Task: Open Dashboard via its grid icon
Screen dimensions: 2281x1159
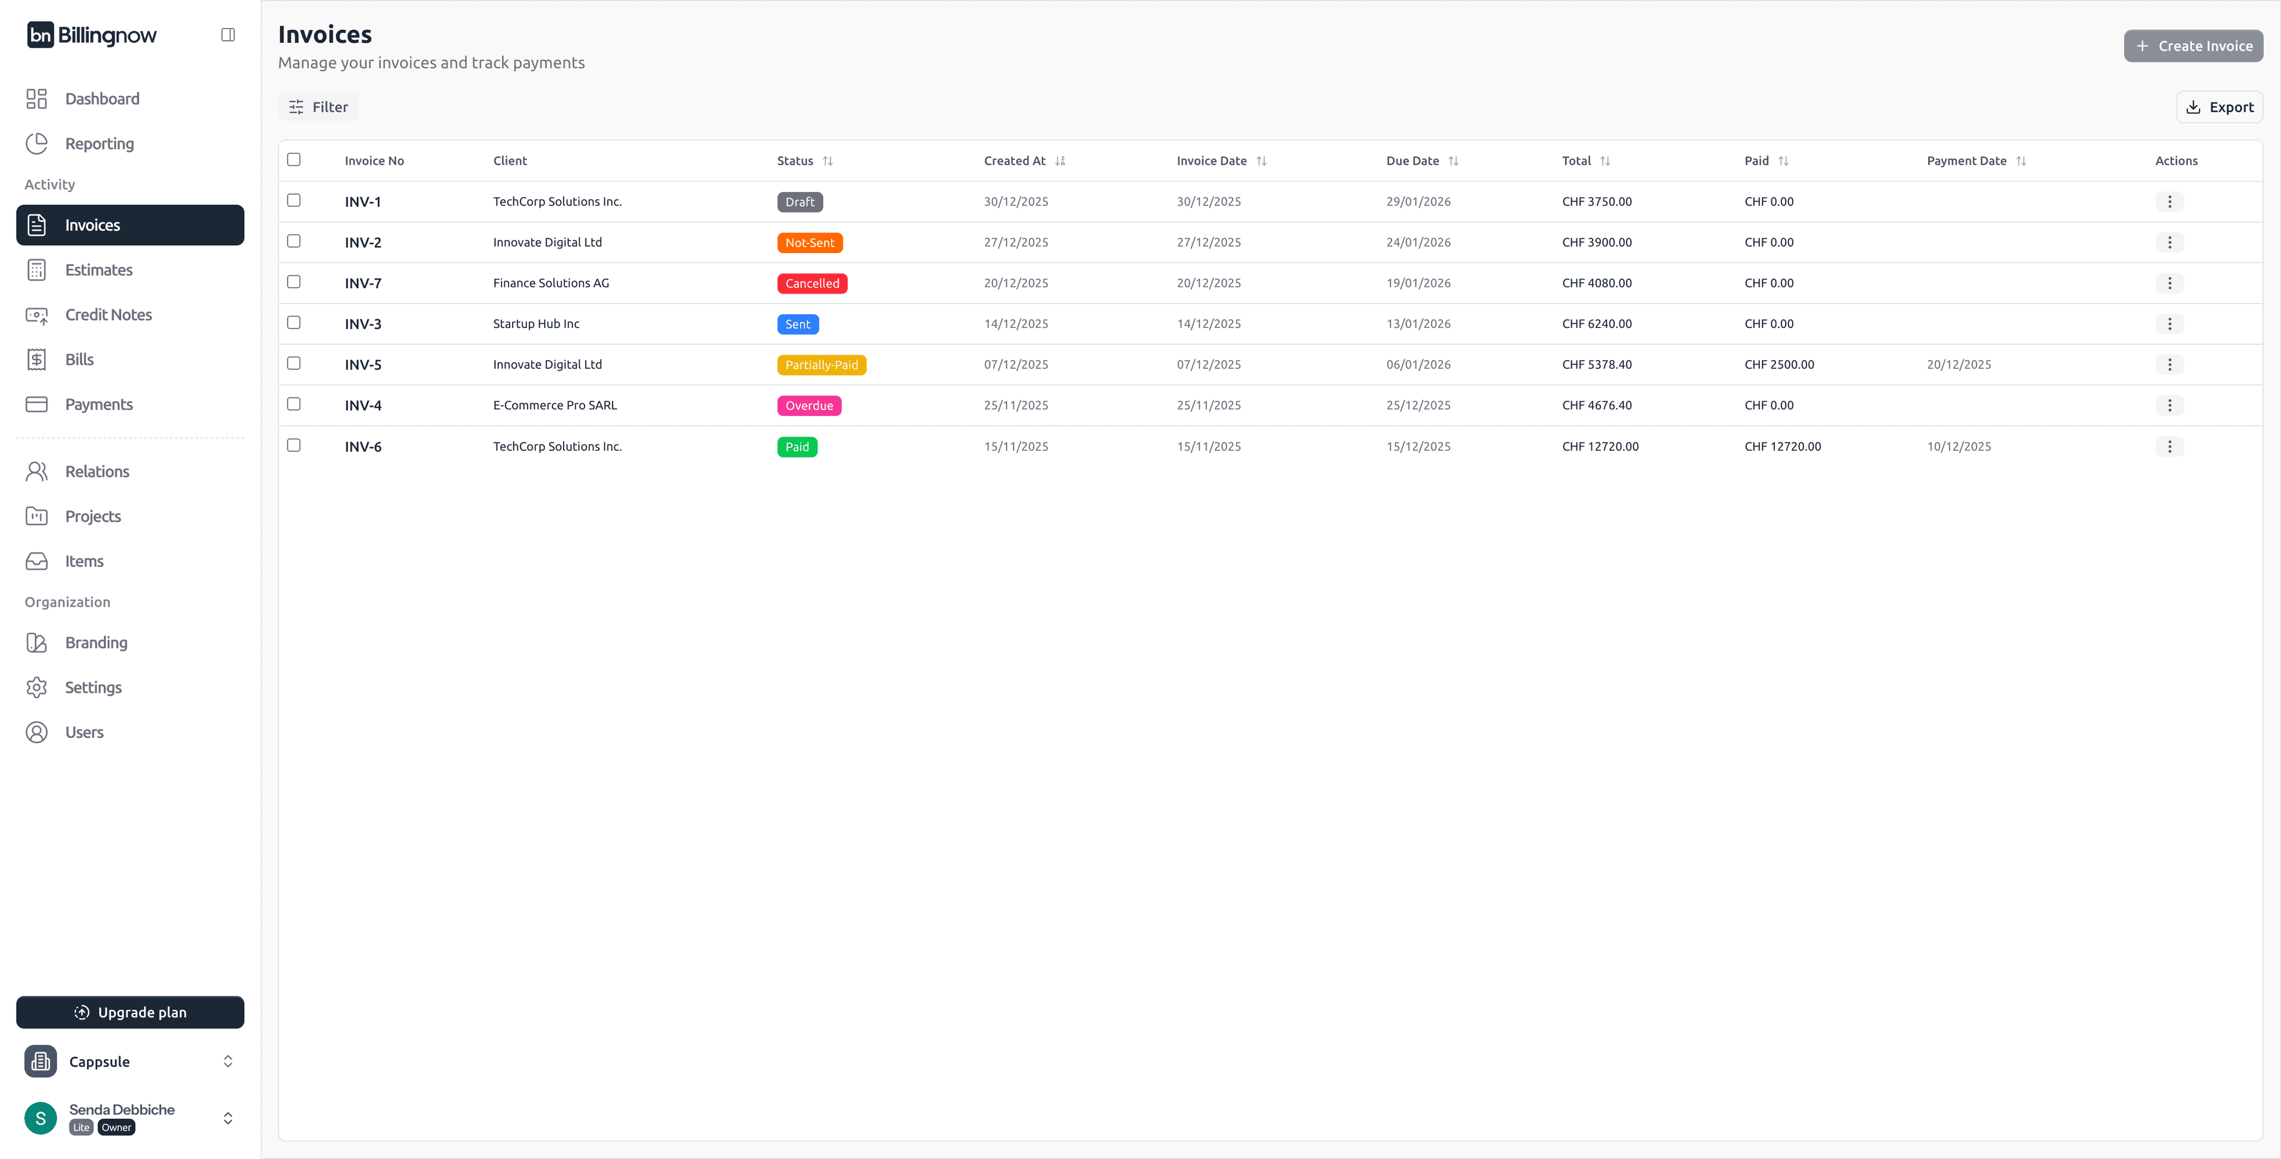Action: 36,98
